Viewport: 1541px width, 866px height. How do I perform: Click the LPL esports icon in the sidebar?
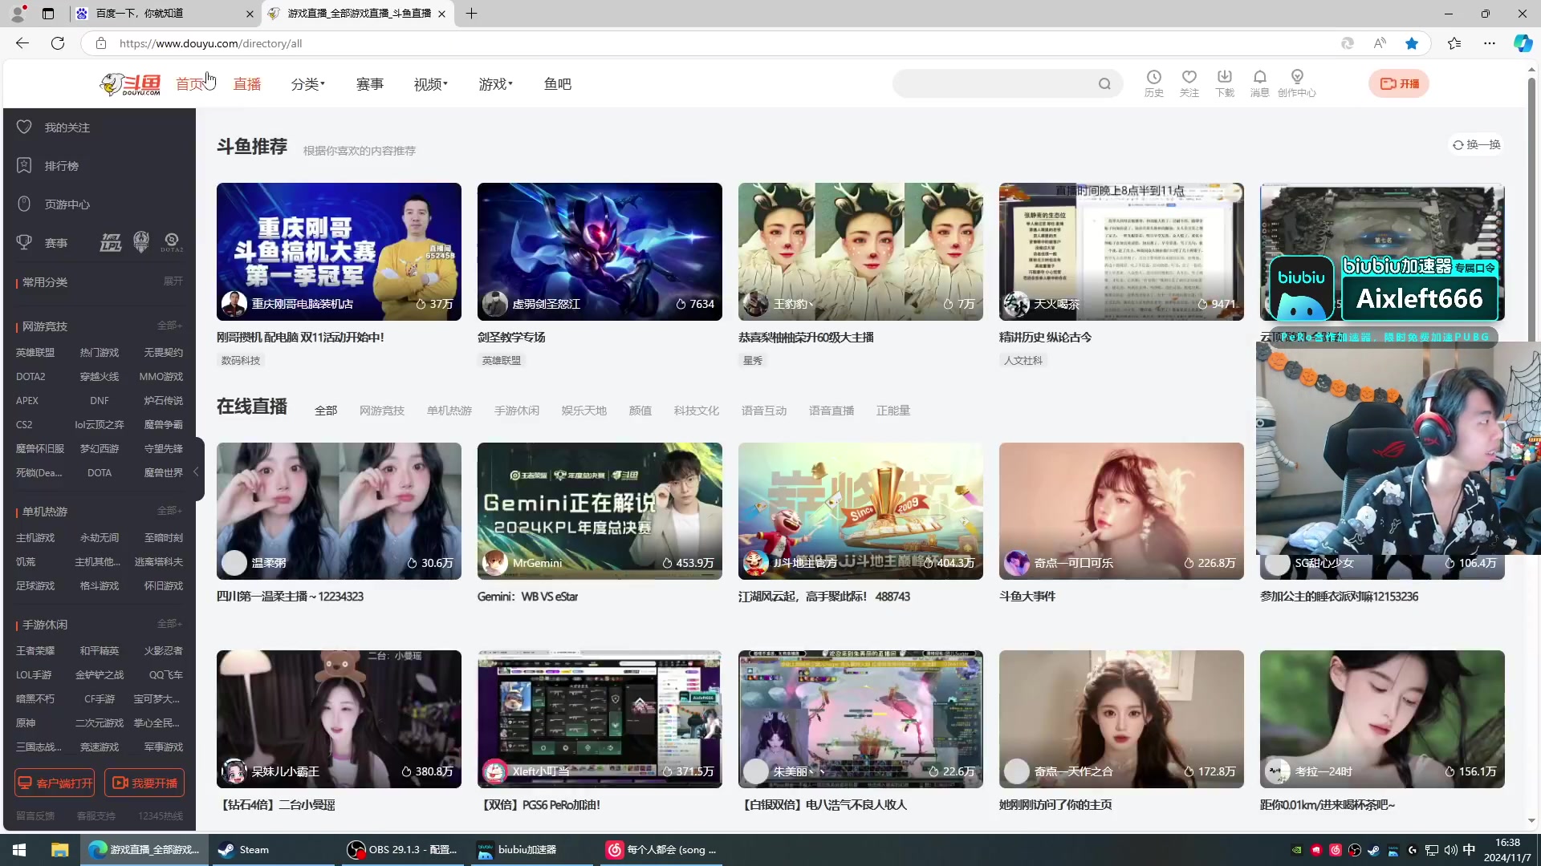(x=111, y=242)
